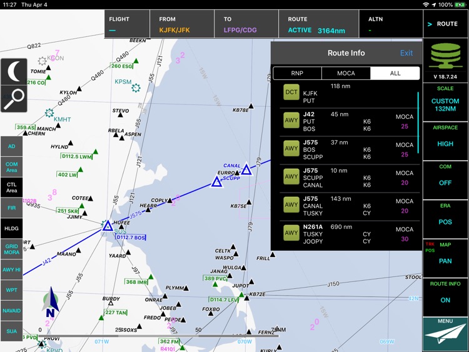This screenshot has width=469, height=352.
Task: Expand the ROUTE panel chevron
Action: coord(430,24)
